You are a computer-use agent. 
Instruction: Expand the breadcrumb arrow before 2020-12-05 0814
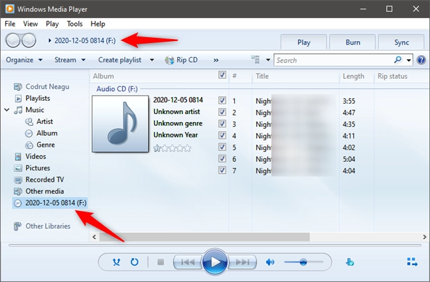click(x=50, y=40)
